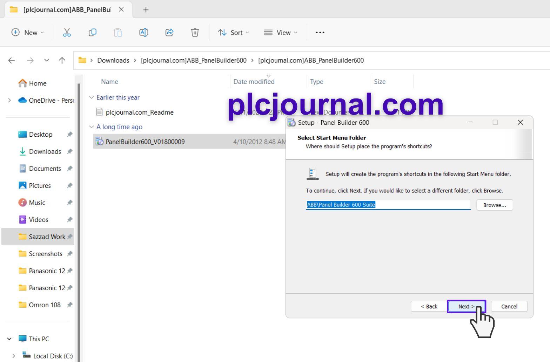The image size is (550, 362).
Task: Click pin icon next to Music
Action: (x=70, y=203)
